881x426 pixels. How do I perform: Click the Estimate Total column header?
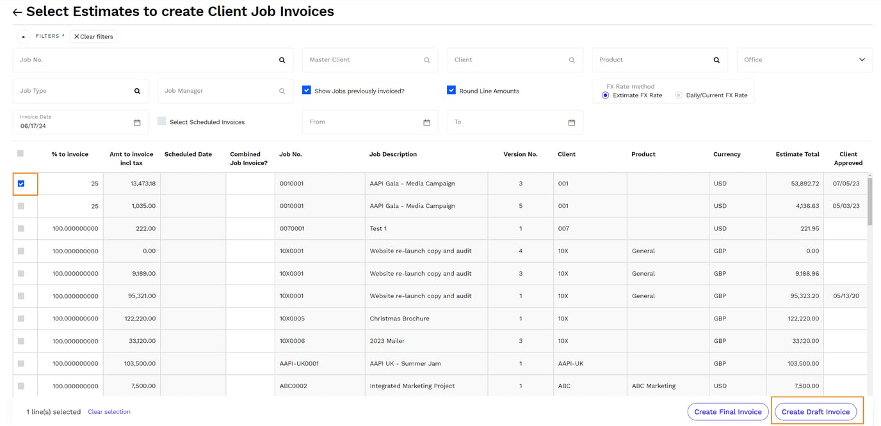click(797, 154)
